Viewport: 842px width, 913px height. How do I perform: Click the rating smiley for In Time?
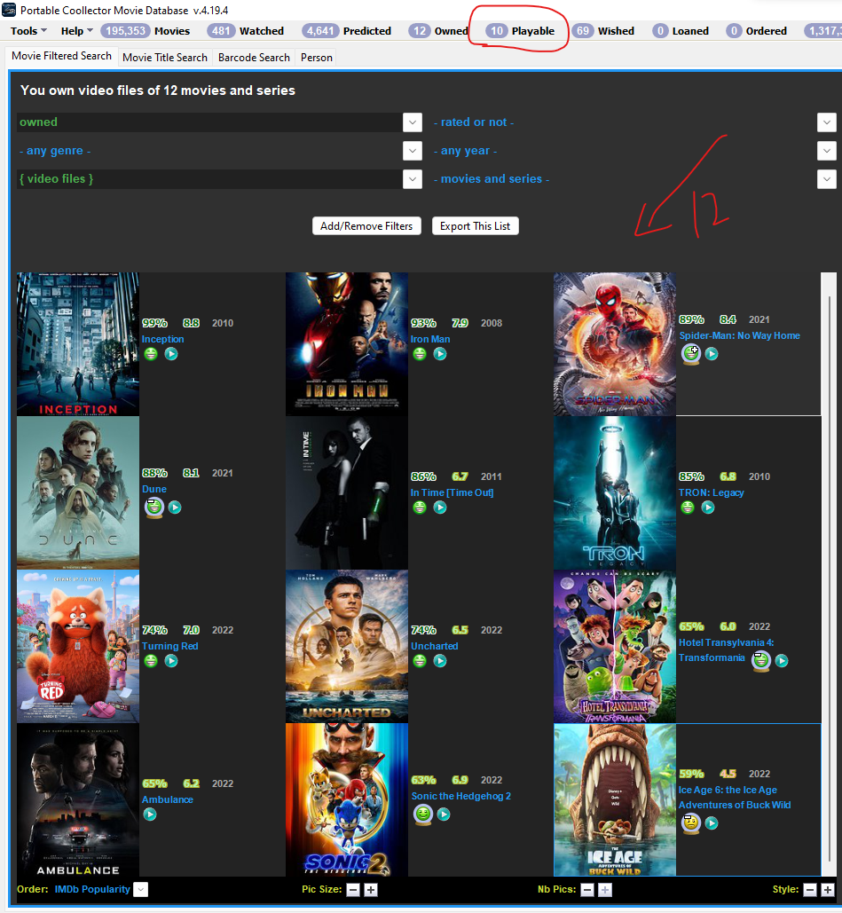pos(420,508)
